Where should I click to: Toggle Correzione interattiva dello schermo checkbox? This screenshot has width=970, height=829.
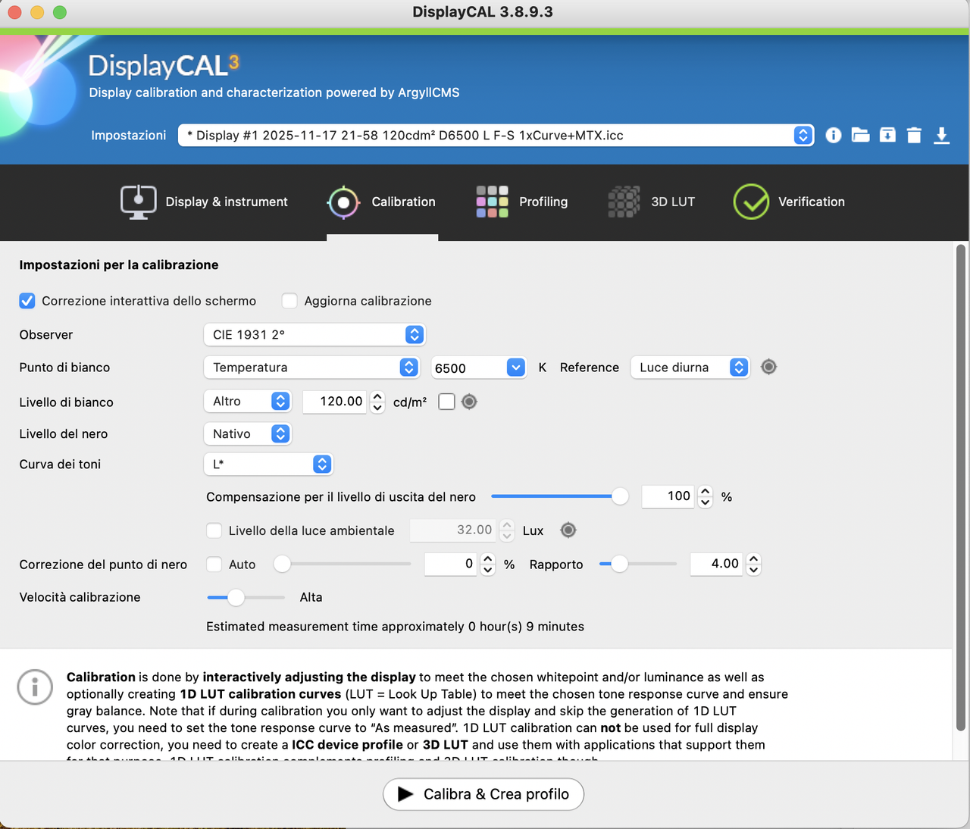[27, 301]
